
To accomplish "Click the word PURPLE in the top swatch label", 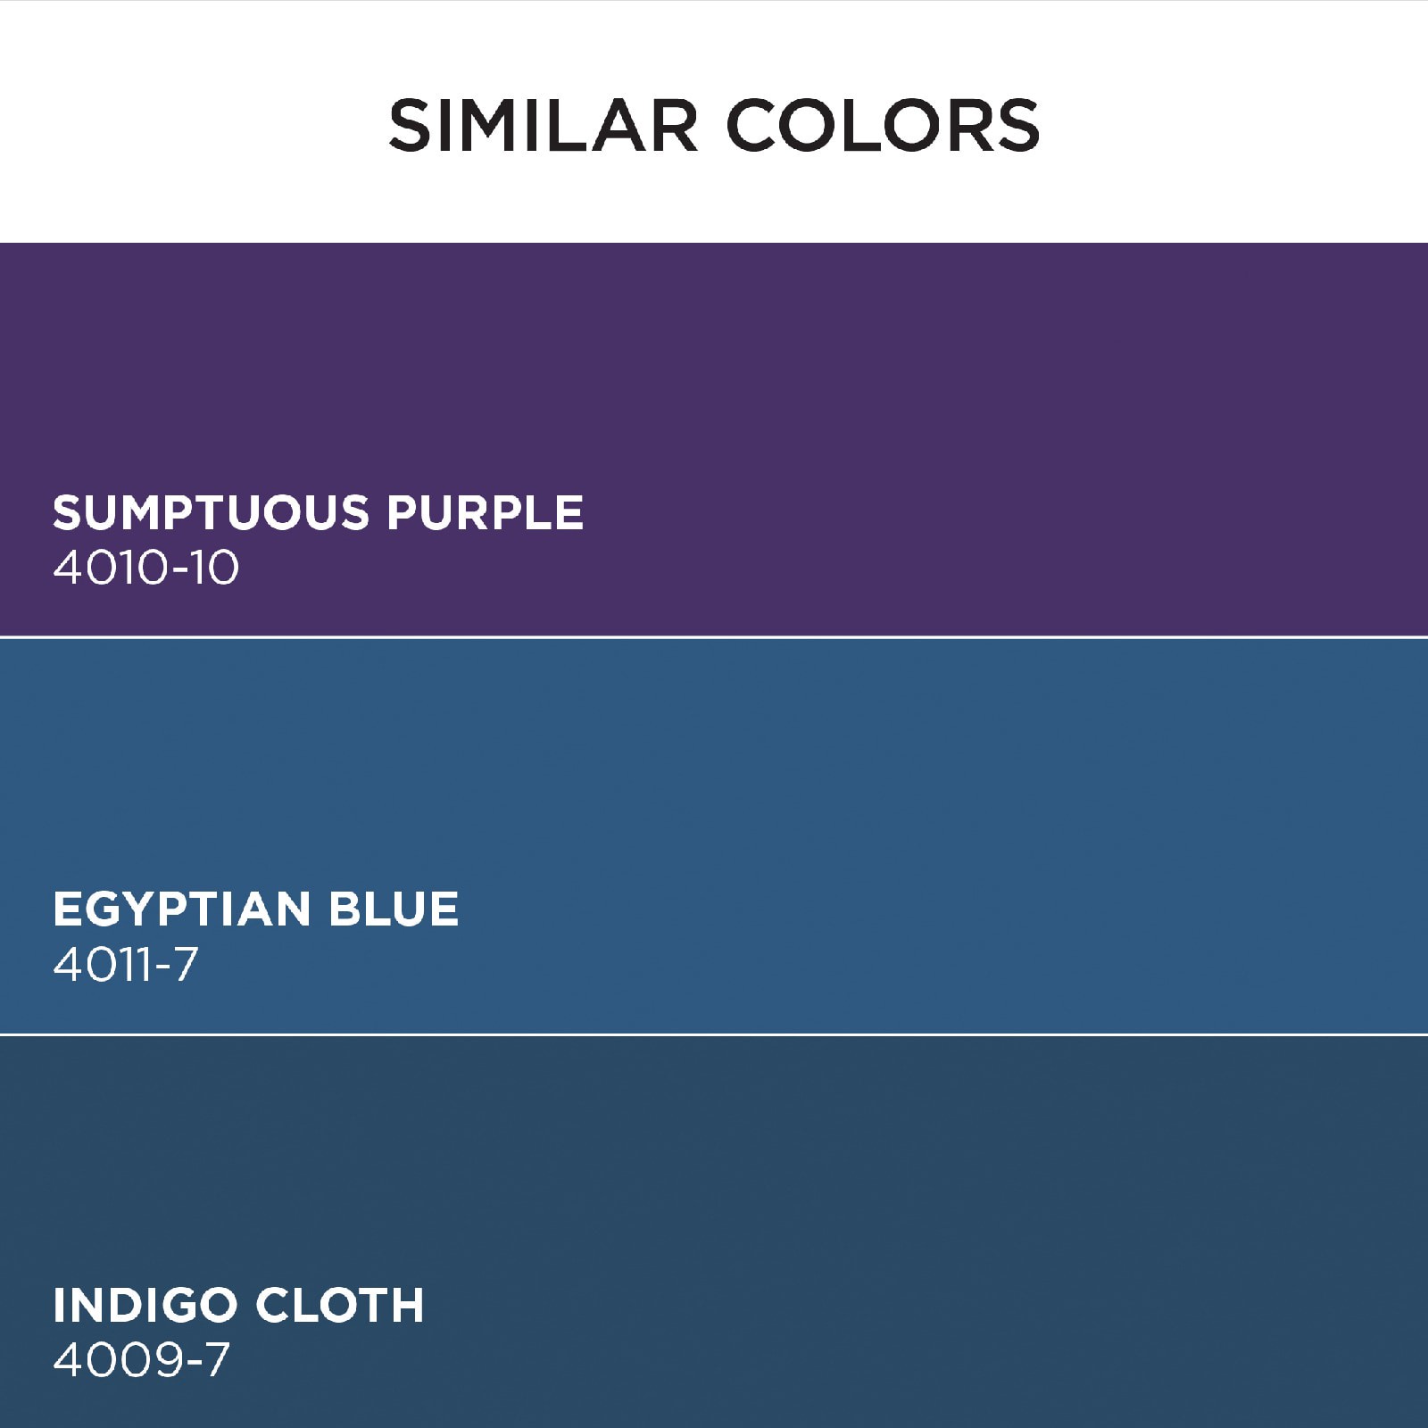I will click(485, 513).
